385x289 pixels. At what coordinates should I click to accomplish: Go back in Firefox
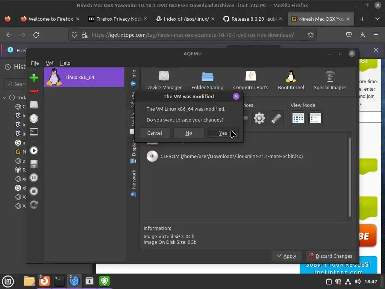[x=9, y=35]
